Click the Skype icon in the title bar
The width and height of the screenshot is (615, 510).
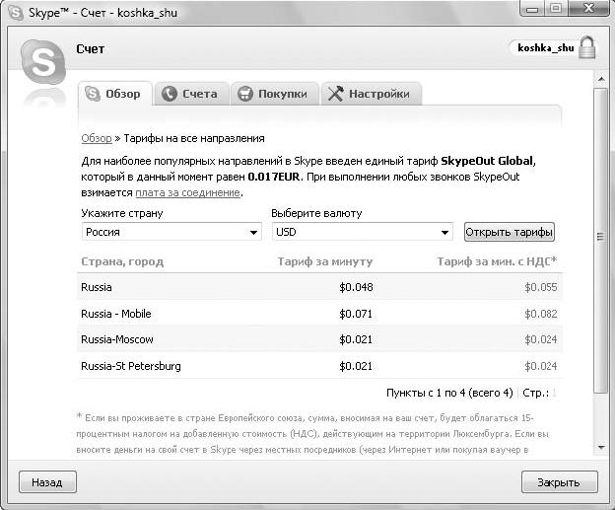click(16, 10)
